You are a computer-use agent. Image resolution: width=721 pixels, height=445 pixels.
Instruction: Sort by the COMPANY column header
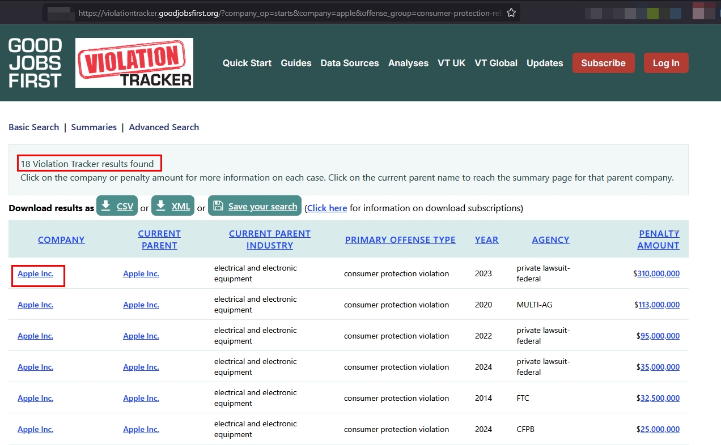click(x=61, y=239)
